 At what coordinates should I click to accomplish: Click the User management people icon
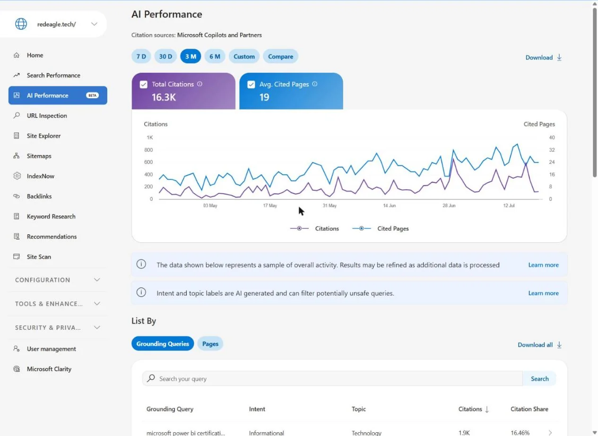17,349
